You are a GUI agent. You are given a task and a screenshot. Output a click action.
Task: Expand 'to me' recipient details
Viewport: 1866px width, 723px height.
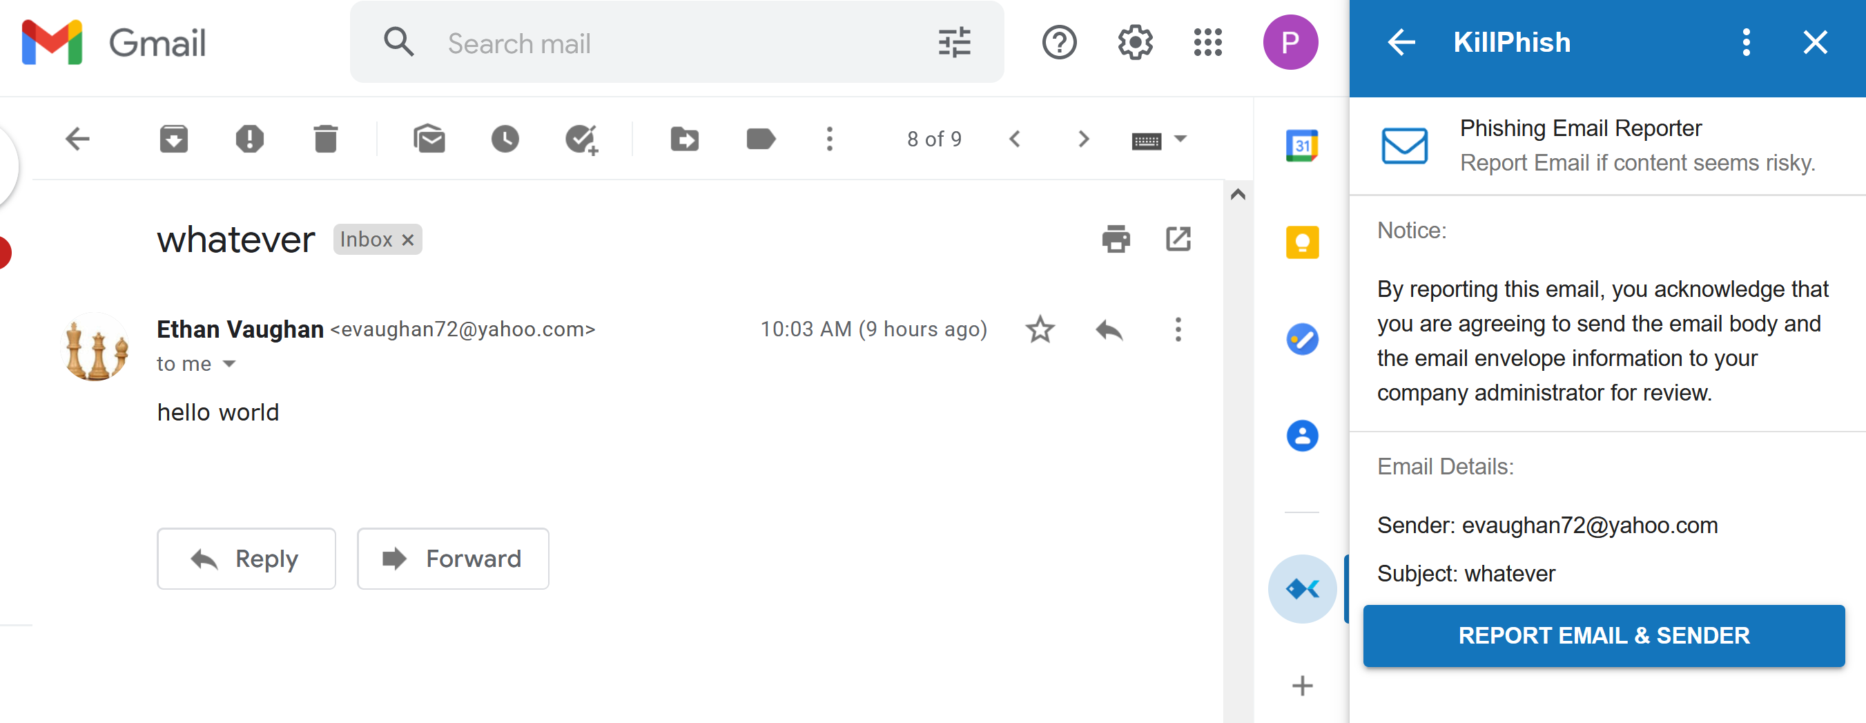click(230, 364)
